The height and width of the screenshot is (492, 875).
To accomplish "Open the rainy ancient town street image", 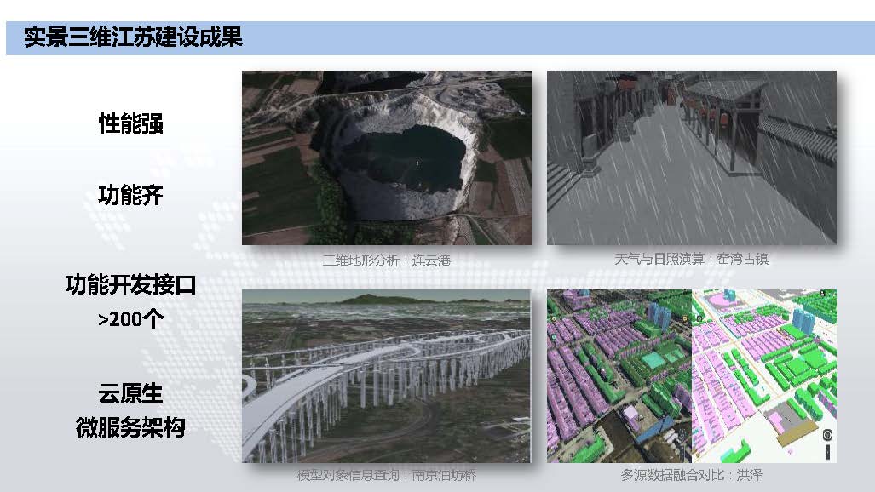I will [x=691, y=158].
